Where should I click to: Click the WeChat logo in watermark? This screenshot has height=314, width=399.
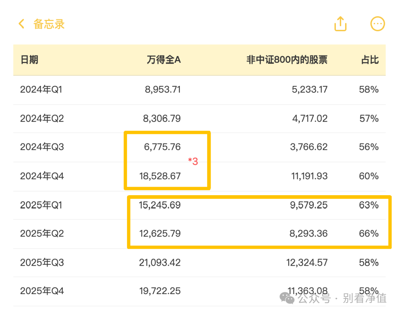point(287,297)
